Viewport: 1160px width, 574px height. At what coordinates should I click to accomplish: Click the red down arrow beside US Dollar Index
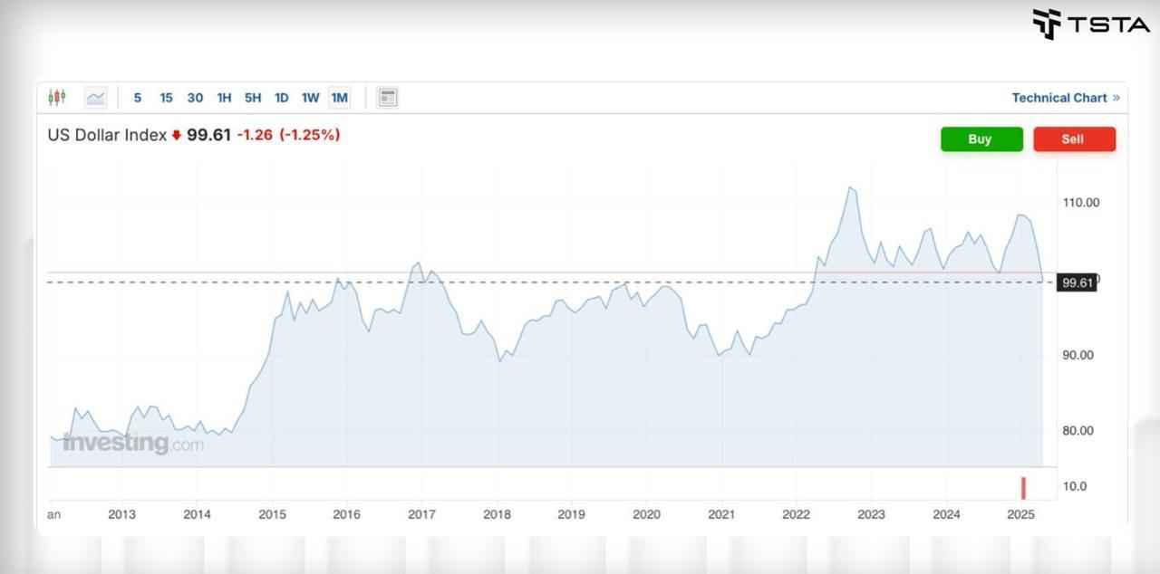tap(177, 136)
